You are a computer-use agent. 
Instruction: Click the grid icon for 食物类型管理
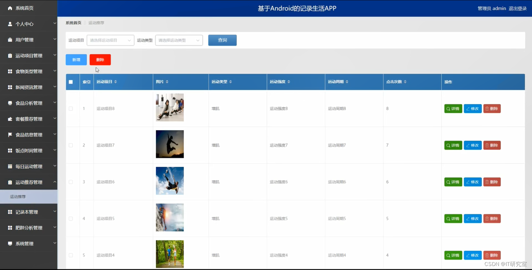(x=10, y=71)
